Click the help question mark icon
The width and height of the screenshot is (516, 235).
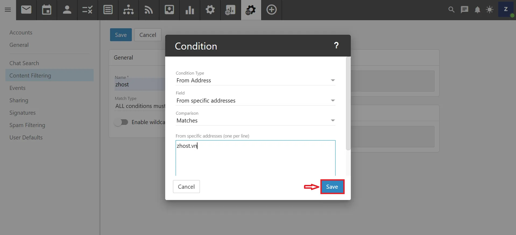tap(336, 45)
